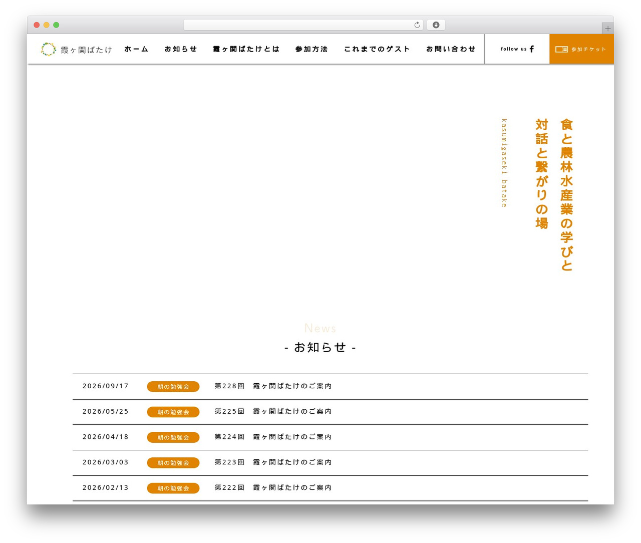The image size is (641, 543).
Task: Click the date 2026/09/17
Action: [x=106, y=386]
